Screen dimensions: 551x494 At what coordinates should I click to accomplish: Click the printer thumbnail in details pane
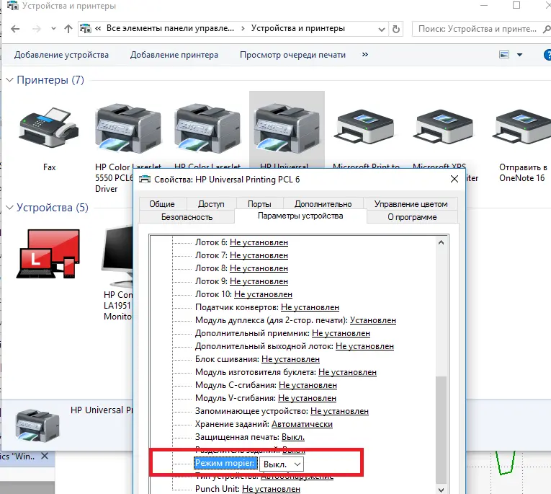point(37,425)
